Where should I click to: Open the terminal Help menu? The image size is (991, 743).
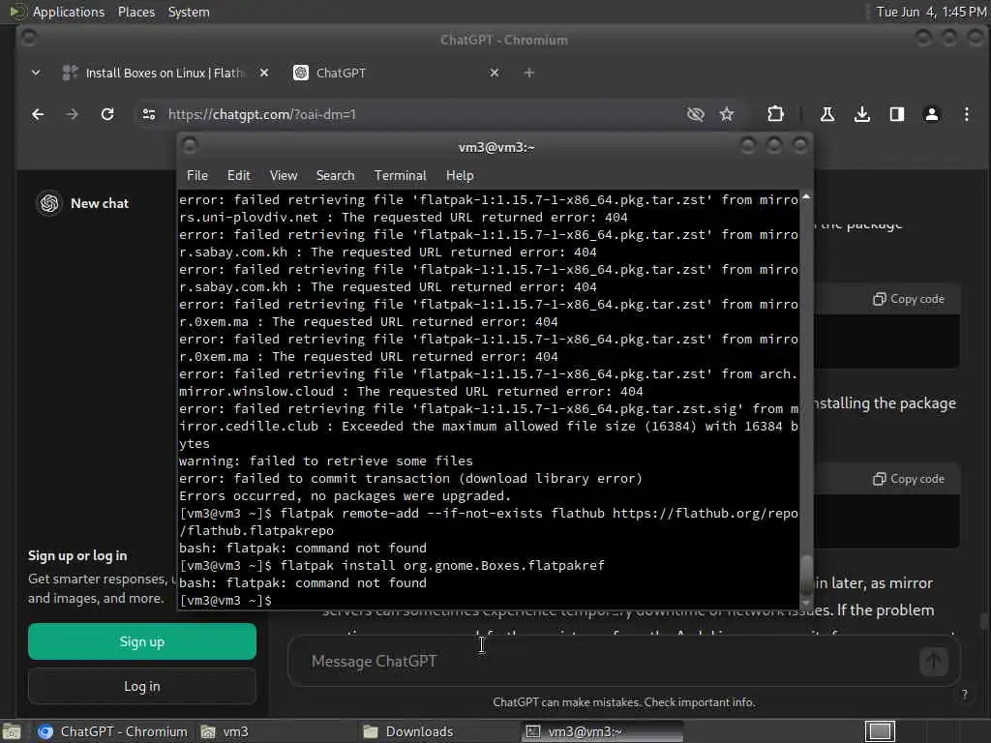[x=460, y=176]
